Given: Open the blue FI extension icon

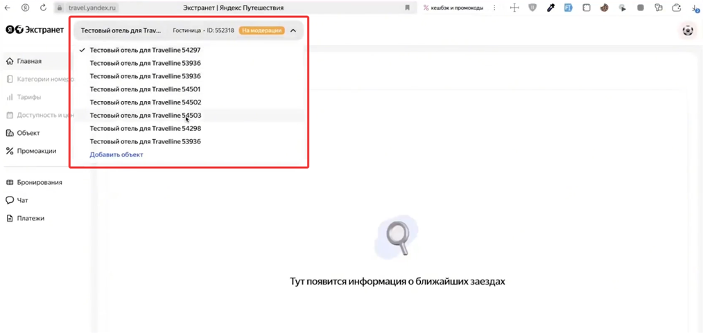Looking at the screenshot, I should pyautogui.click(x=568, y=8).
